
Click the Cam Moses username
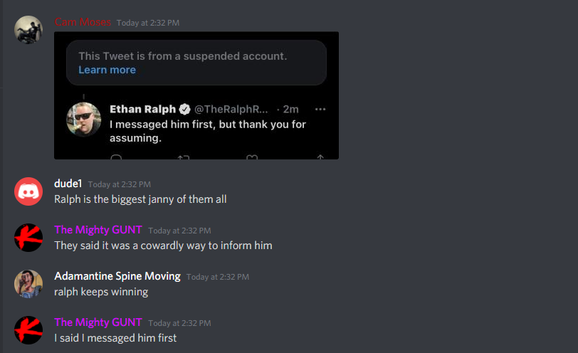point(83,22)
